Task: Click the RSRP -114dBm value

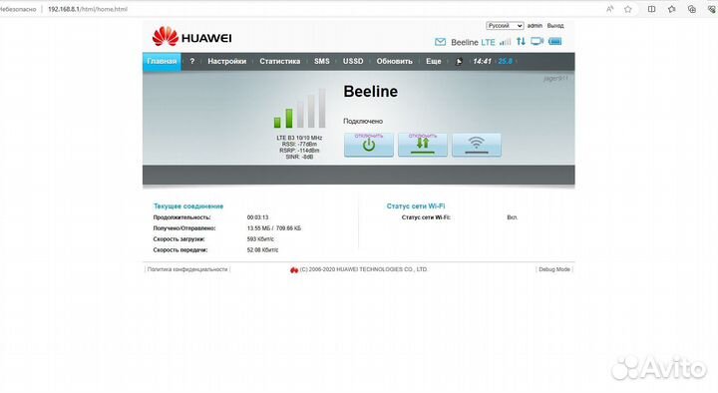Action: tap(299, 151)
